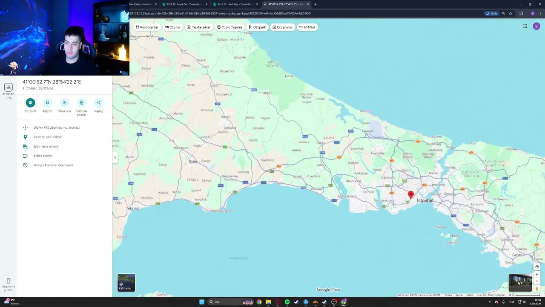Viewport: 545px width, 307px height.
Task: Select the Restoranlar filter chip
Action: [147, 27]
